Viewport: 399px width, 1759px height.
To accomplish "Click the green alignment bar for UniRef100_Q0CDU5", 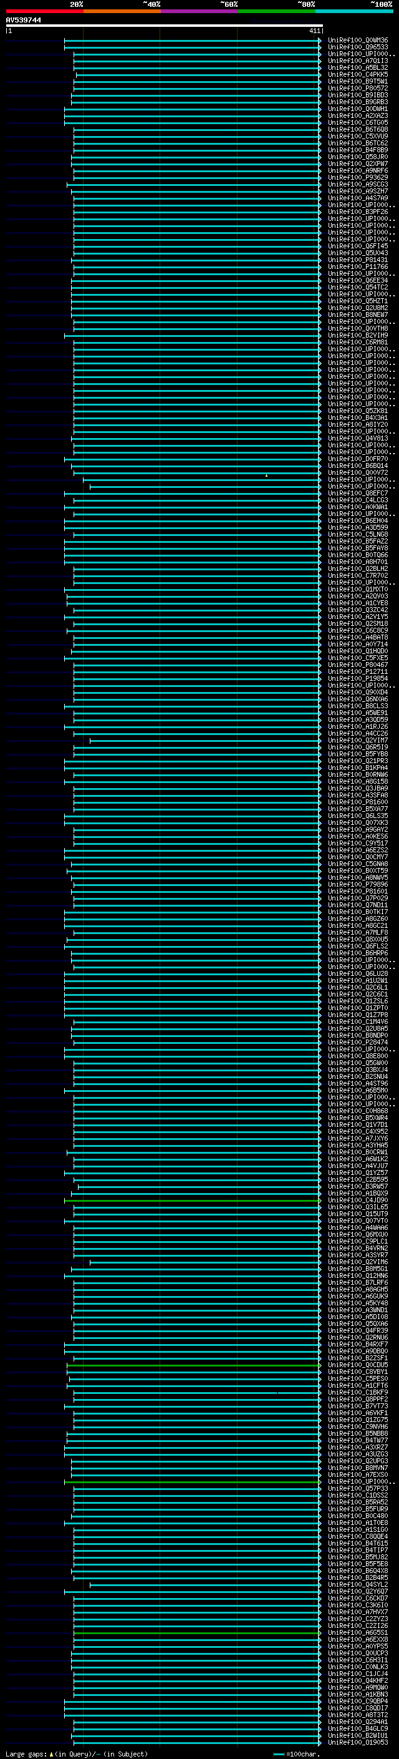I will 194,1364.
